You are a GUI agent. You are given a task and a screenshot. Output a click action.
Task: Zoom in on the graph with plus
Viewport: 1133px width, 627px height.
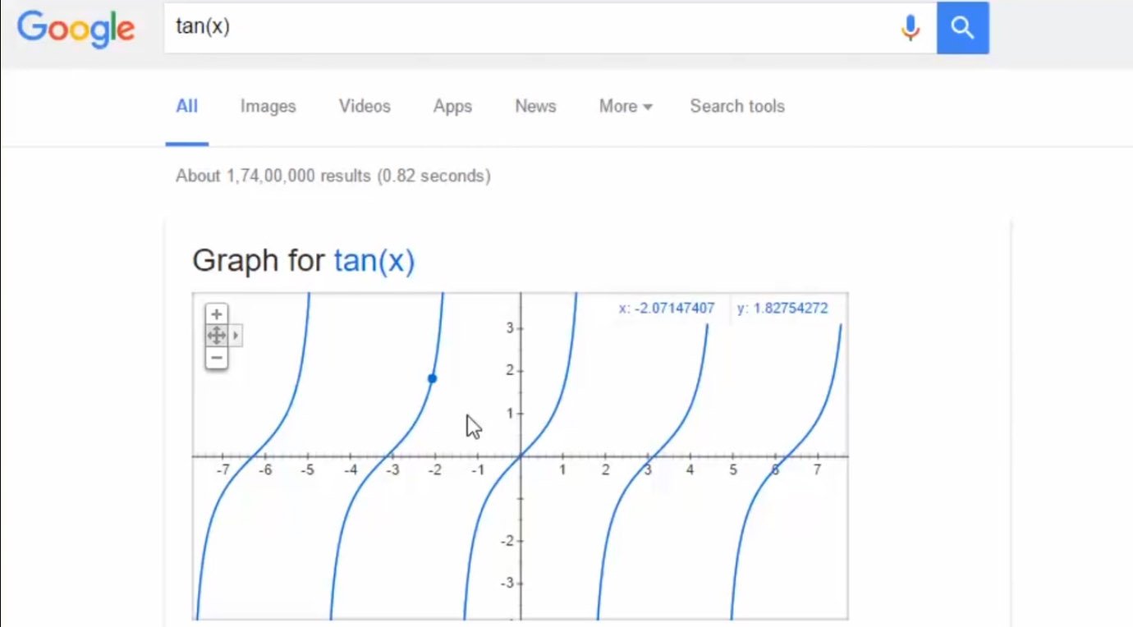tap(216, 313)
